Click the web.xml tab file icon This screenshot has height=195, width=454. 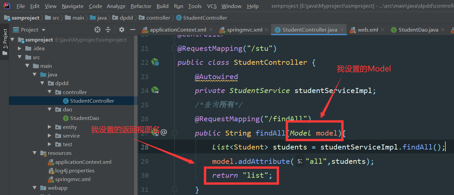coord(353,30)
